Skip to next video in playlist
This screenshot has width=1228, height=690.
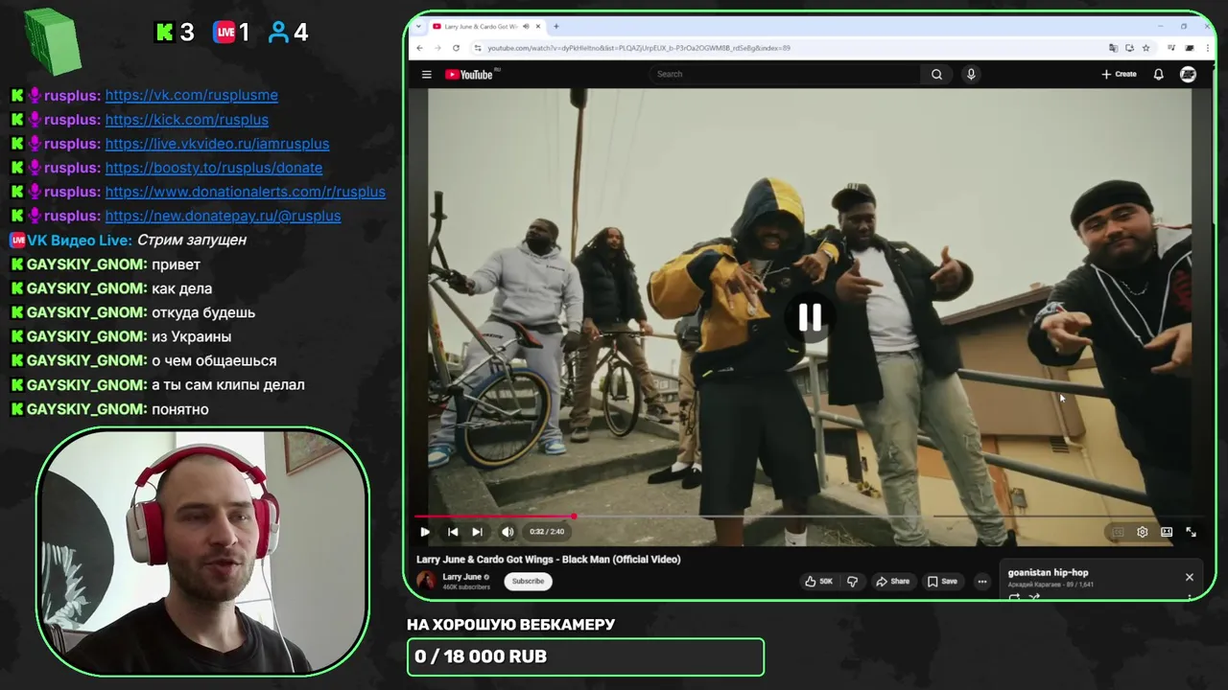[477, 532]
